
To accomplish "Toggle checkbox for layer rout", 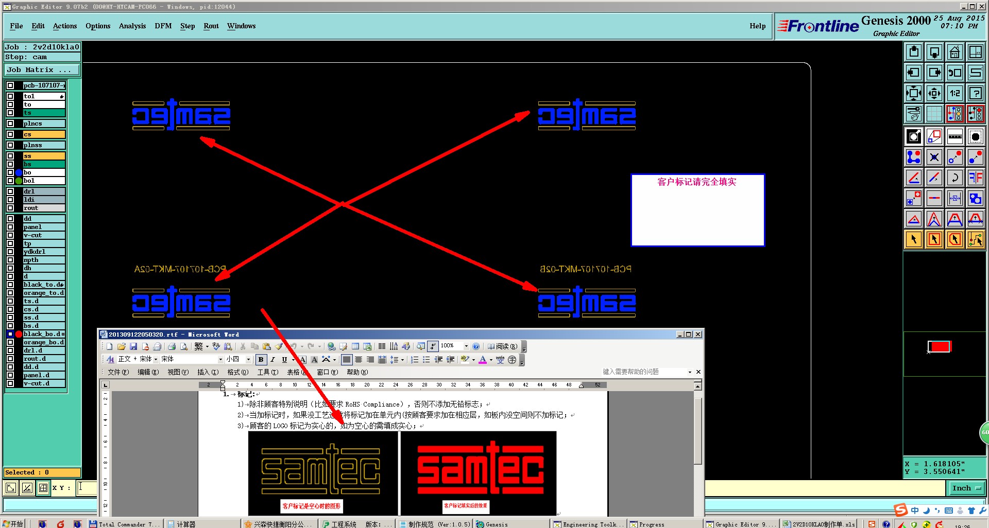I will [10, 208].
